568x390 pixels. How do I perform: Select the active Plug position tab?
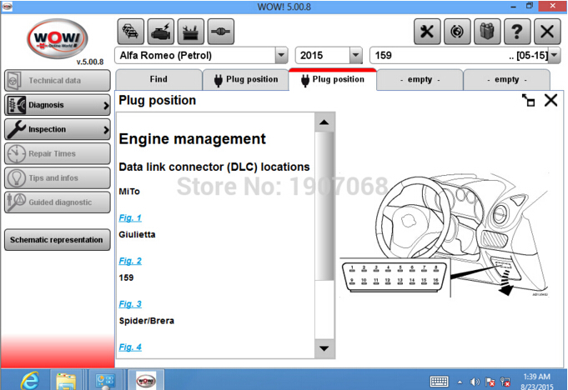pyautogui.click(x=333, y=79)
